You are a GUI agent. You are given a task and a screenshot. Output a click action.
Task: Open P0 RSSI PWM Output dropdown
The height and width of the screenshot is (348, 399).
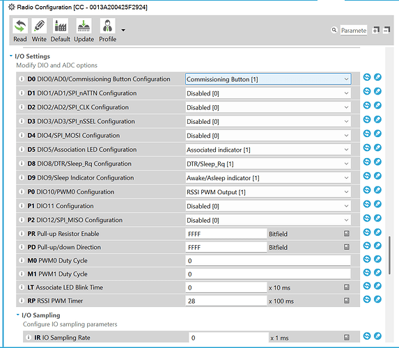pos(268,192)
